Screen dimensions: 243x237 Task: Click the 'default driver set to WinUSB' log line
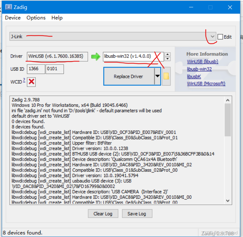point(41,116)
